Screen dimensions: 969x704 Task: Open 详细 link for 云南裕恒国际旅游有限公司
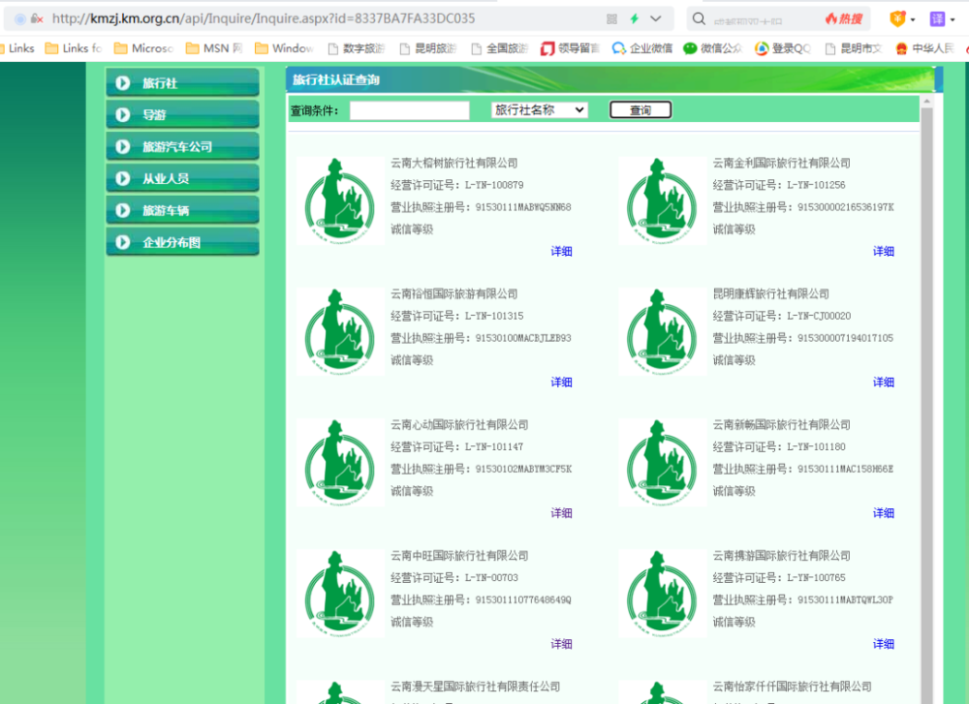(x=561, y=383)
